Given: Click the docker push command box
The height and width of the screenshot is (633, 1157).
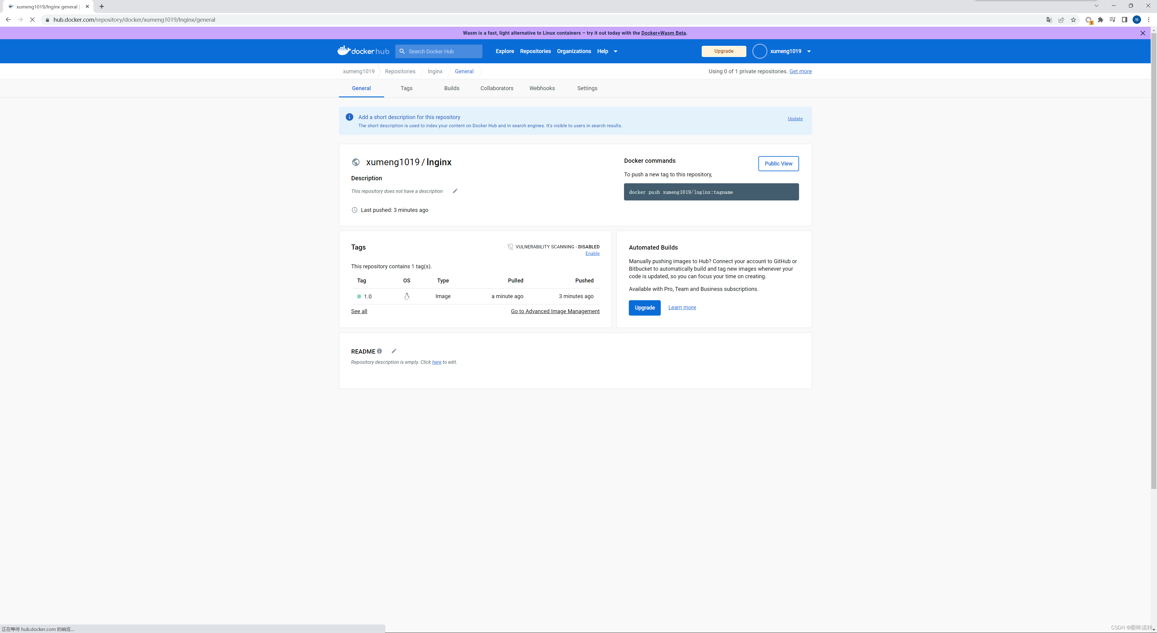Looking at the screenshot, I should pos(711,192).
